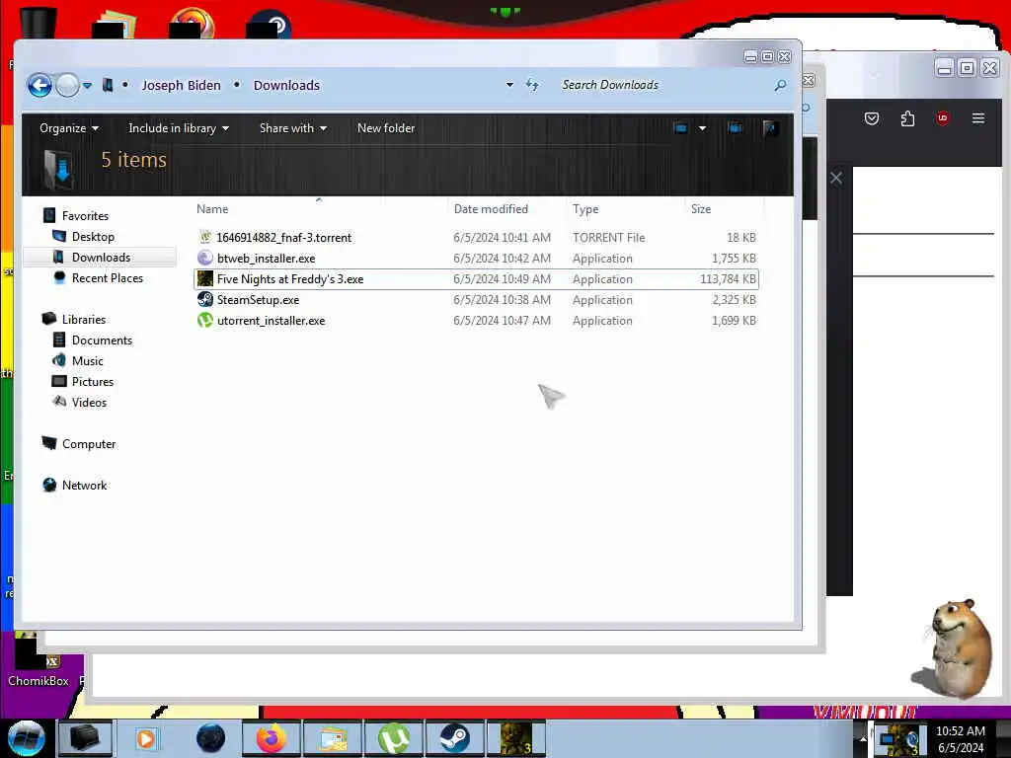The height and width of the screenshot is (758, 1011).
Task: Open the Share with menu
Action: click(x=292, y=128)
